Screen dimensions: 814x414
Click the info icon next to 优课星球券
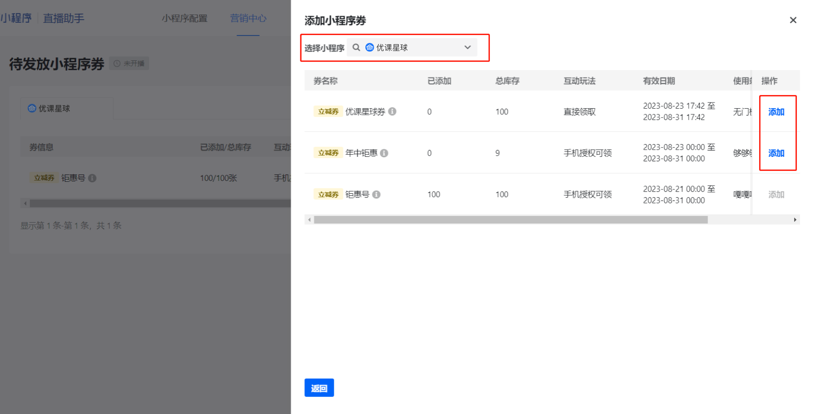click(393, 112)
